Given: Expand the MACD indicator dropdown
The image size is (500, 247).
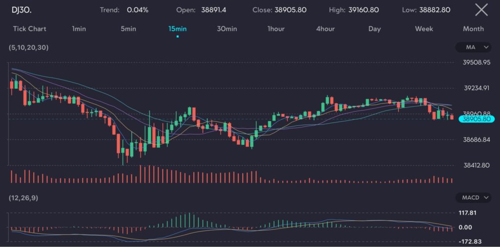Looking at the screenshot, I should tap(473, 198).
